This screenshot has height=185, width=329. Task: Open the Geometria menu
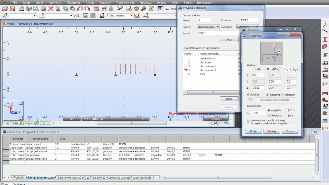click(x=55, y=2)
